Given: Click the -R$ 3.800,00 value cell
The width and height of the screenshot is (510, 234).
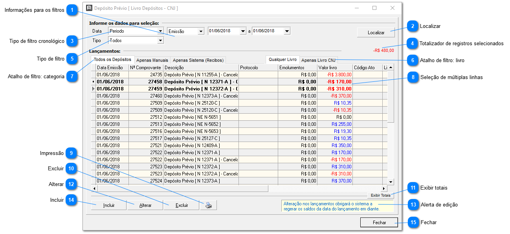Looking at the screenshot, I should pos(335,74).
